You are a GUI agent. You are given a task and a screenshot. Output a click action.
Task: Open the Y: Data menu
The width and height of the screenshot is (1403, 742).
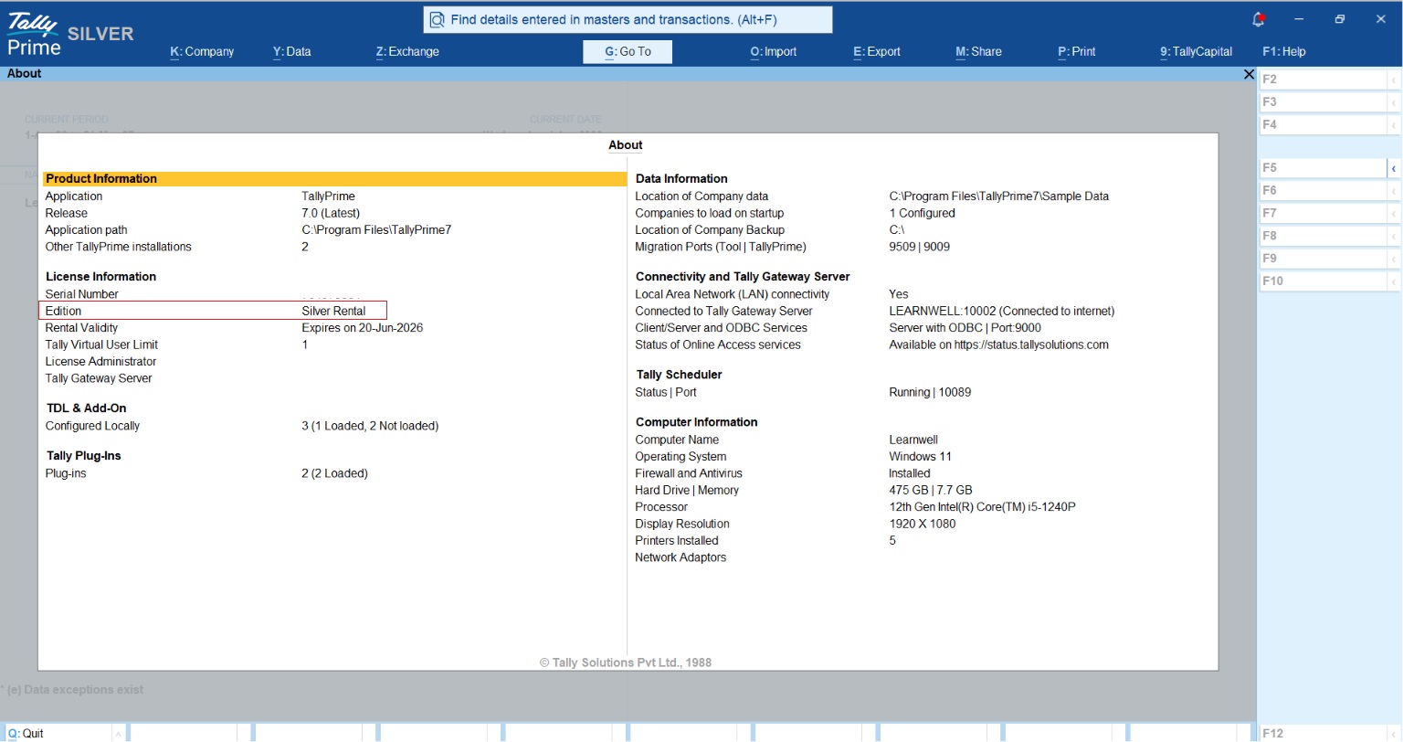click(x=291, y=52)
